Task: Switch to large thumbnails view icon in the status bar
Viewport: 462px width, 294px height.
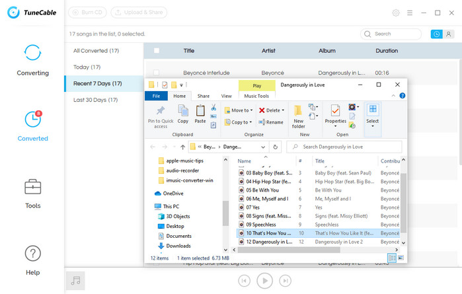Action: tap(401, 258)
